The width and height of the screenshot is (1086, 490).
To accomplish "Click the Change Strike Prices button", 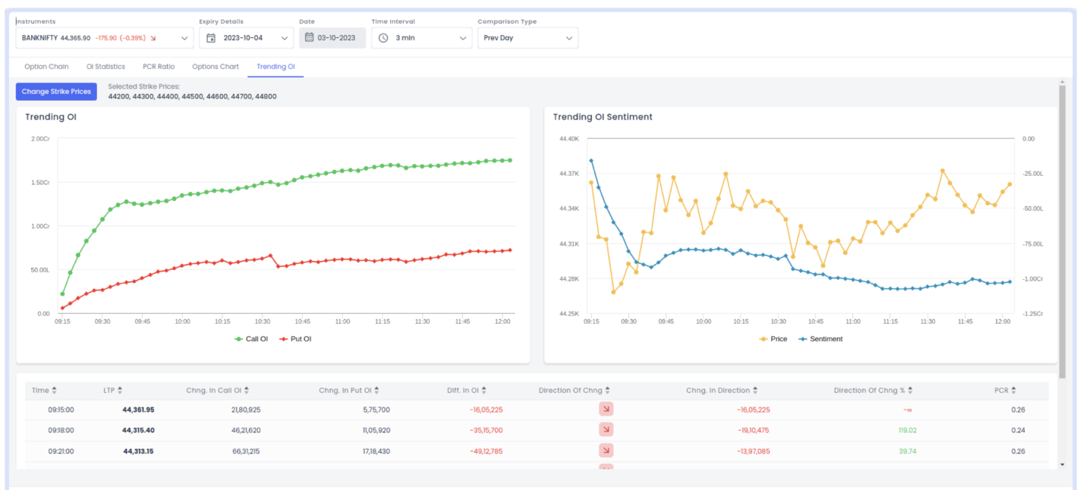I will (56, 92).
